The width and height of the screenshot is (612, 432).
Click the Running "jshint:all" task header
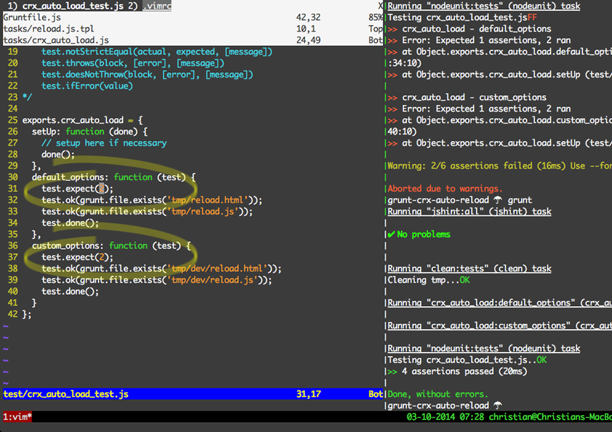click(470, 211)
